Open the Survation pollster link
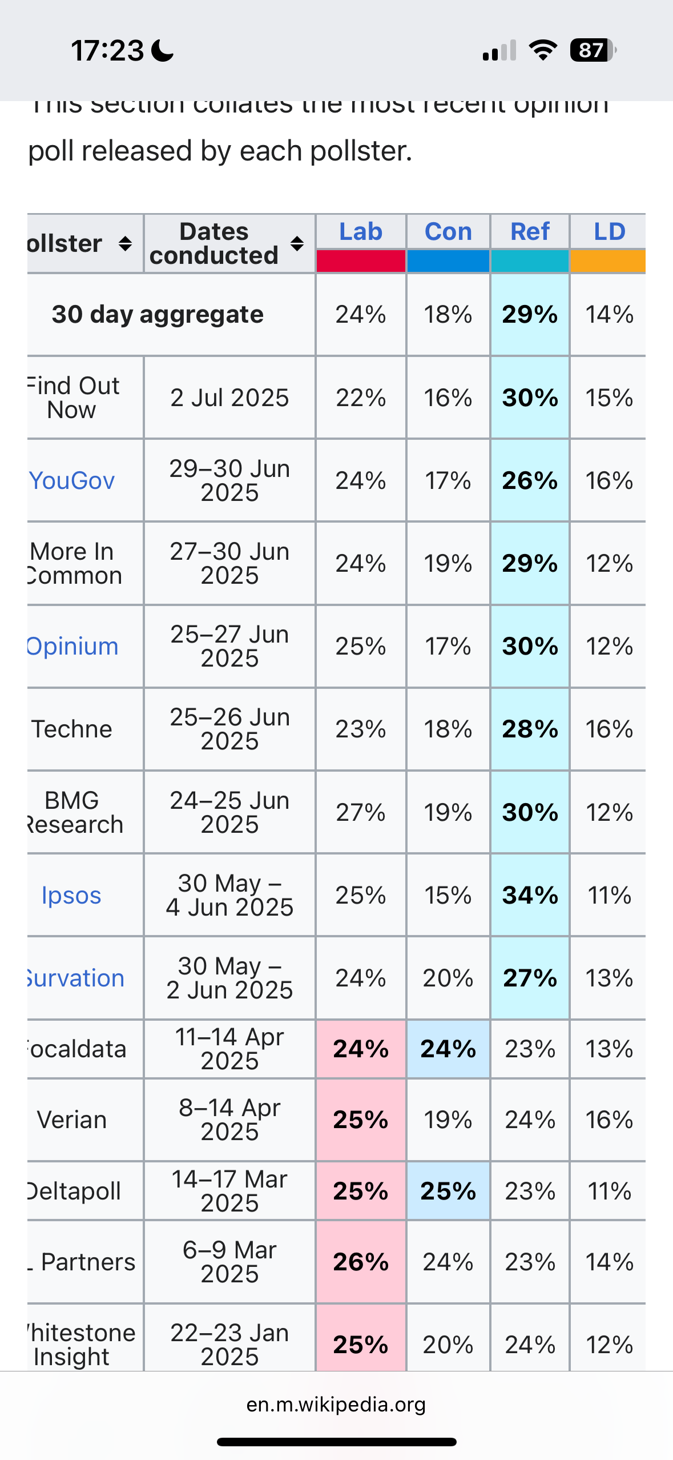Image resolution: width=673 pixels, height=1460 pixels. pos(75,978)
